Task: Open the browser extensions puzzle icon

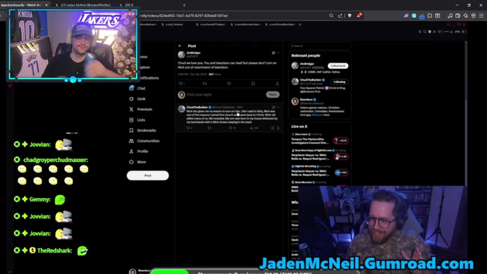Action: [430, 16]
